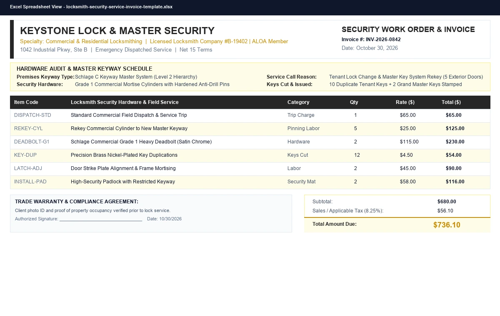500x316 pixels.
Task: Click the Subtotal label
Action: coord(322,202)
